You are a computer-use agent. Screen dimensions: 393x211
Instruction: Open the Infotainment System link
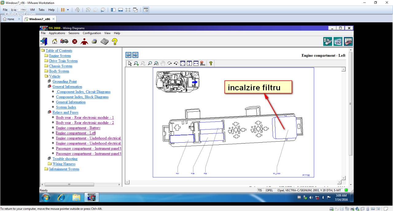(64, 169)
